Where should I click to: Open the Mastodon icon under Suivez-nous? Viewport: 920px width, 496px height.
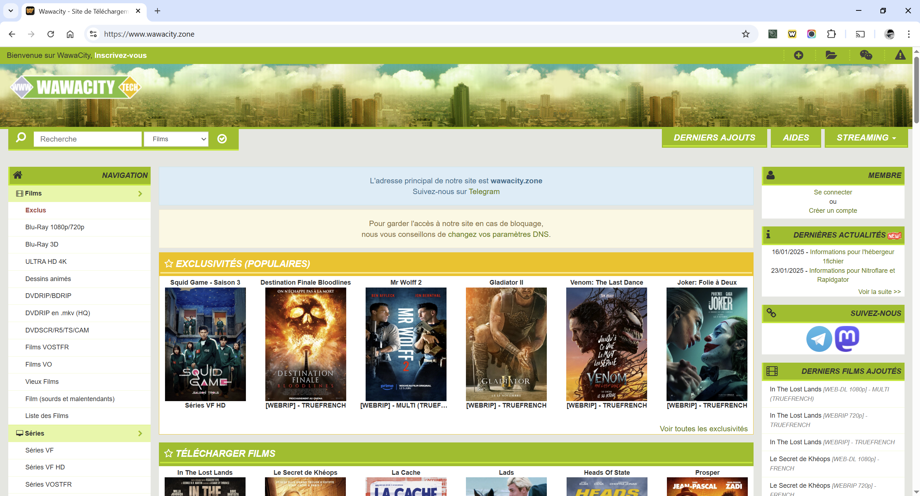847,339
